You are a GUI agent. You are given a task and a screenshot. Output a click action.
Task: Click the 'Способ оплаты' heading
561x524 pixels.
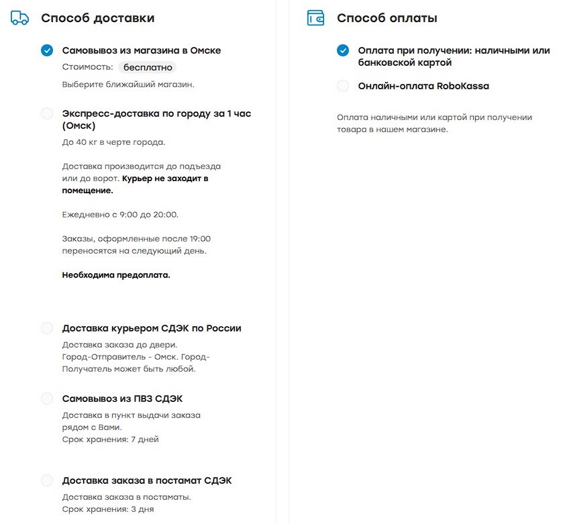coord(387,18)
